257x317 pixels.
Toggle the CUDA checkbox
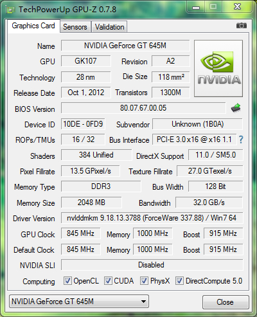point(108,280)
